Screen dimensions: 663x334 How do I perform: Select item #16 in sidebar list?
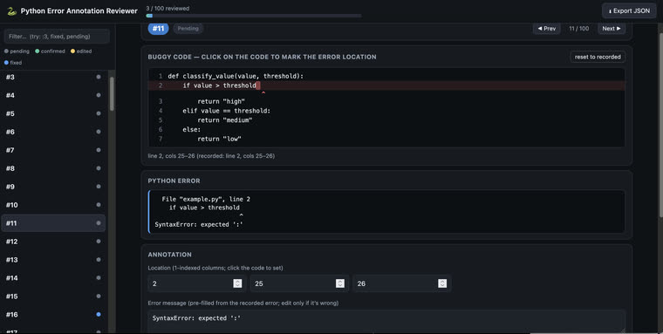[53, 314]
